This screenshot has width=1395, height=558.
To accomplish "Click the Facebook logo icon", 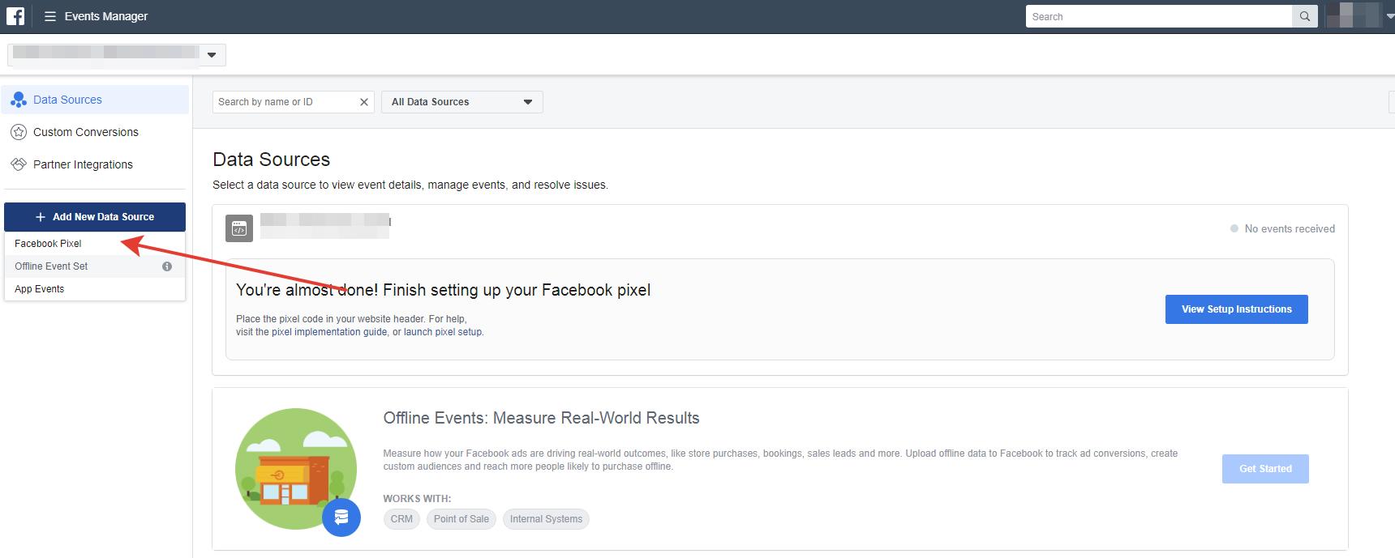I will (x=15, y=16).
